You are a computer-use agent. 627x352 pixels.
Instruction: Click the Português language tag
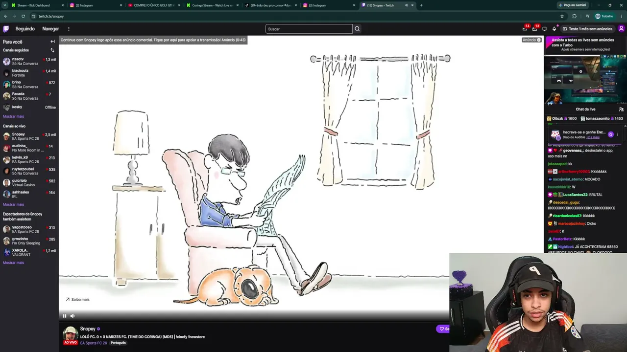pos(118,343)
